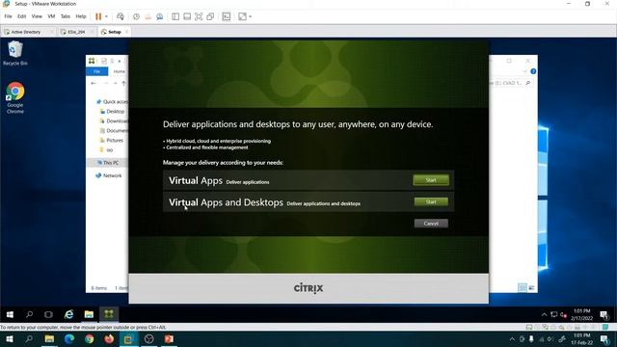
Task: Open Firefox on host taskbar
Action: 109,339
